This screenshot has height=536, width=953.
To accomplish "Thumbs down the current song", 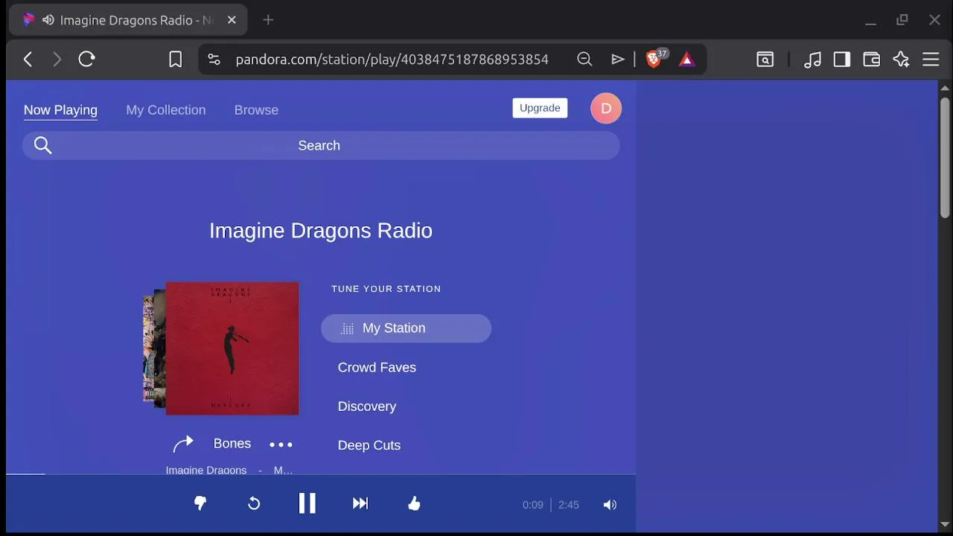I will pos(200,504).
